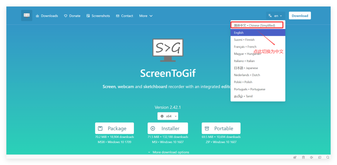Pick Polski Polish from the dropdown
Viewport: 337px width, 165px height.
tap(258, 82)
